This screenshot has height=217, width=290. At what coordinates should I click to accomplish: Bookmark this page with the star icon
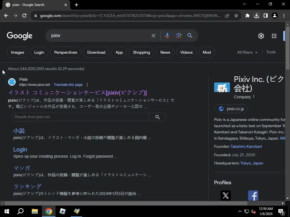point(236,16)
